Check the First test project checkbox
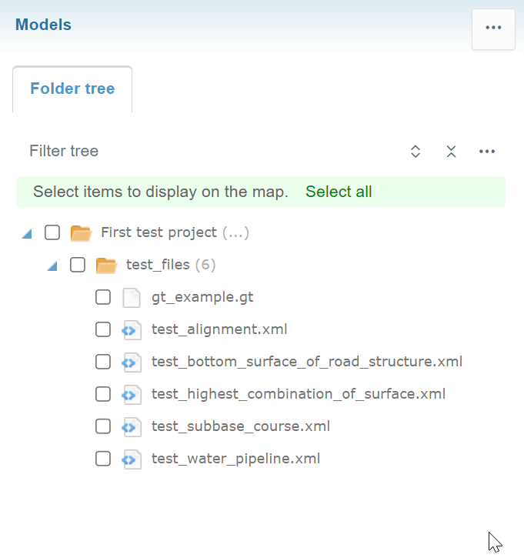The height and width of the screenshot is (558, 524). coord(52,232)
